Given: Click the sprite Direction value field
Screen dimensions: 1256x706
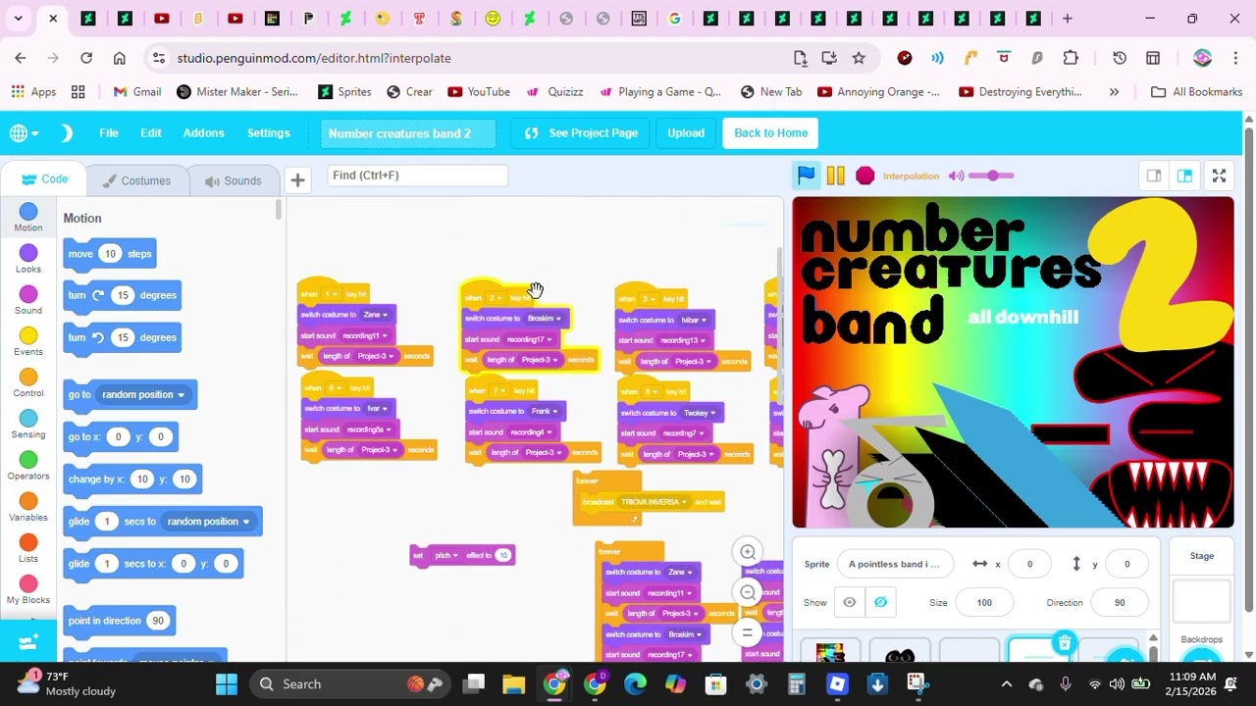Looking at the screenshot, I should 1120,602.
